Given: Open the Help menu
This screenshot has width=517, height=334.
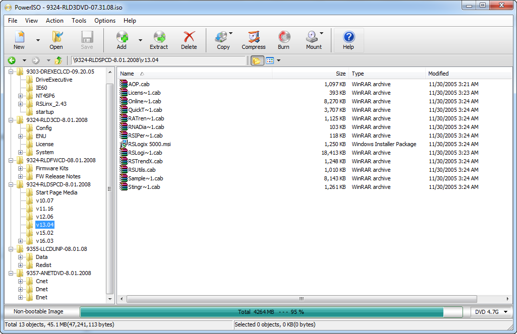Looking at the screenshot, I should 130,21.
